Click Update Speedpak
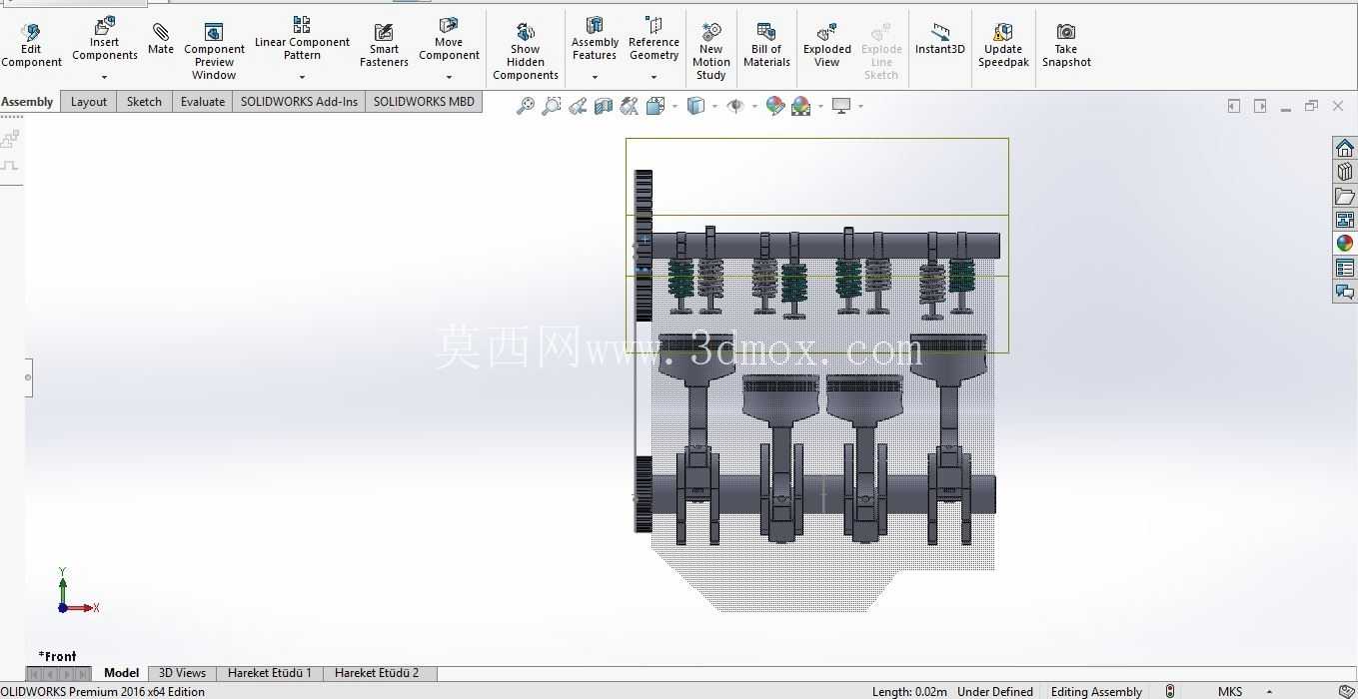The height and width of the screenshot is (699, 1358). coord(1003,46)
